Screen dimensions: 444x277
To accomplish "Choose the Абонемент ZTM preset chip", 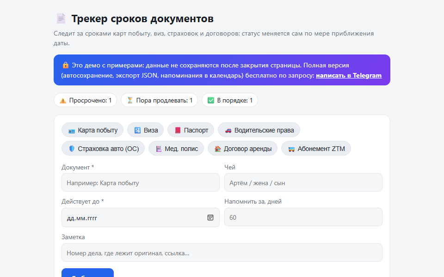I will pyautogui.click(x=316, y=148).
